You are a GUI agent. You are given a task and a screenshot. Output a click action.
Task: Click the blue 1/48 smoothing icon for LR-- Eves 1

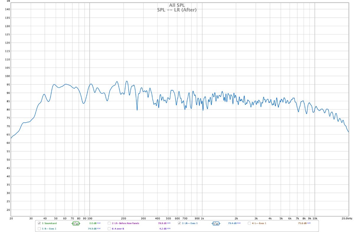[216, 223]
